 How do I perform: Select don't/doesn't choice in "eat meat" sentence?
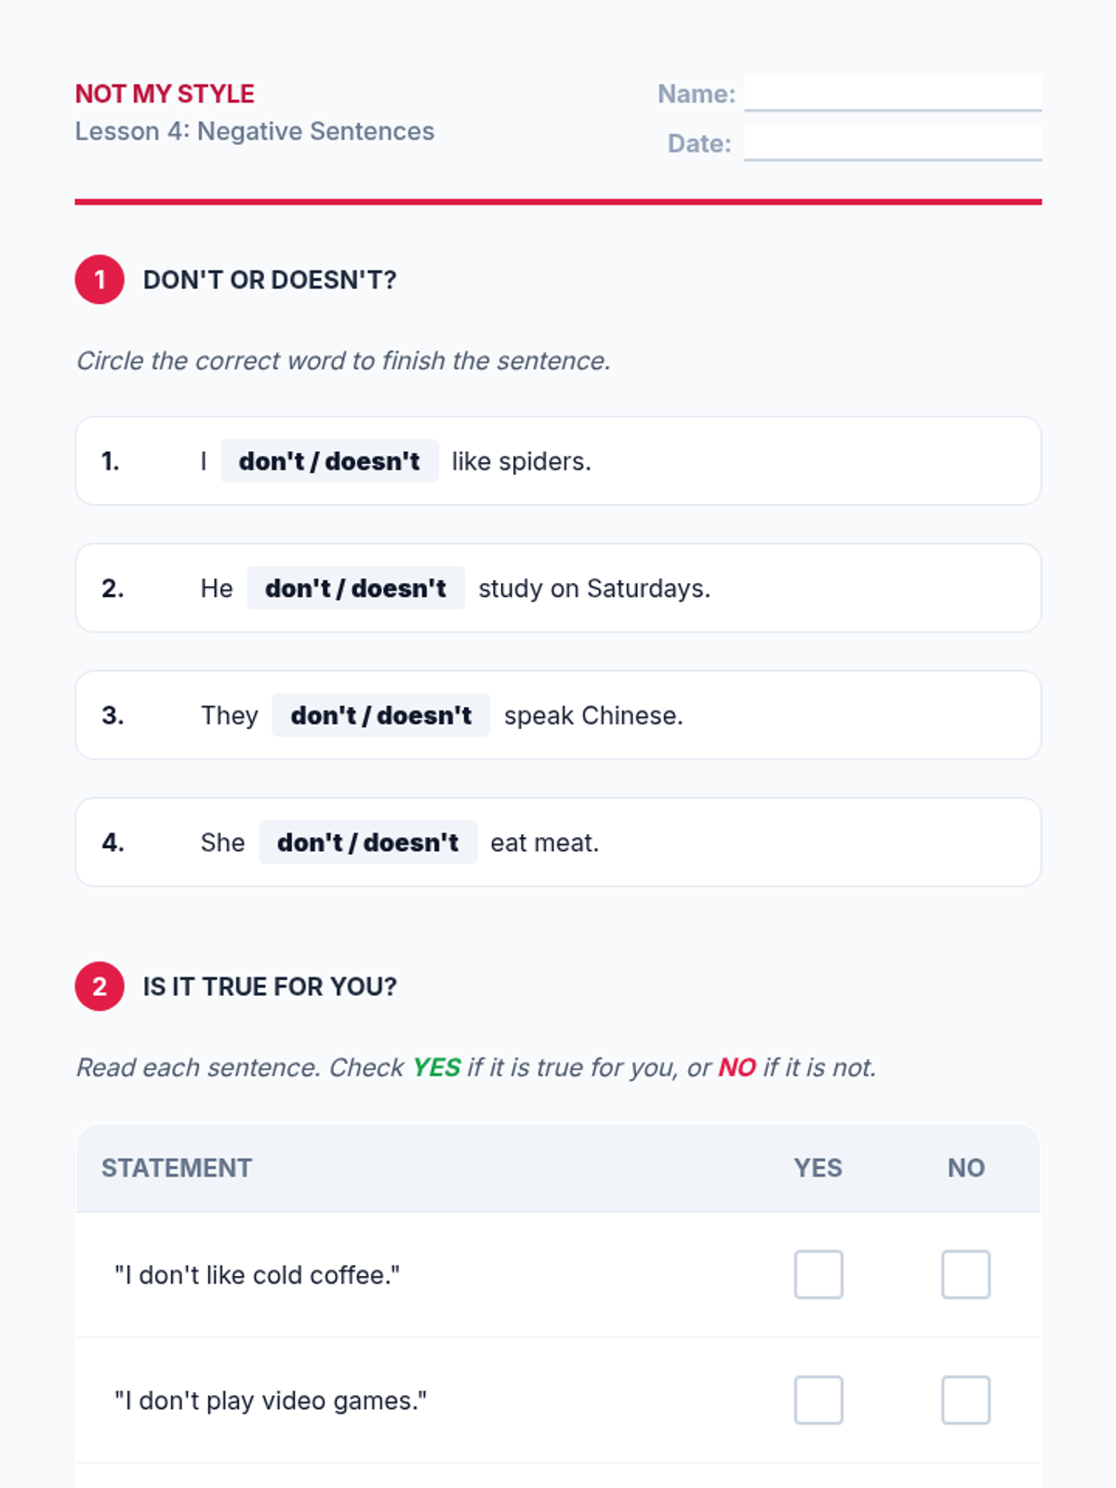click(x=367, y=843)
